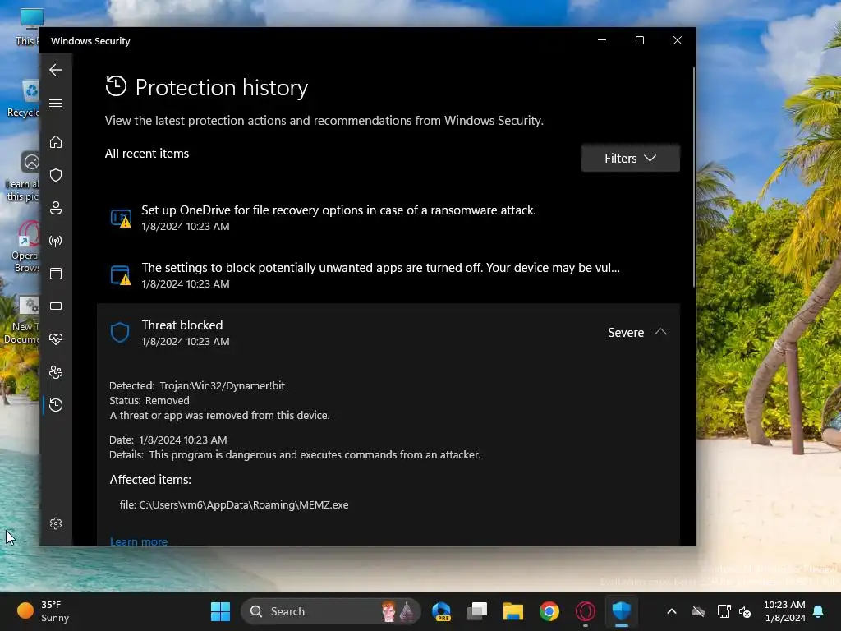Click the Recycle Bin desktop icon
The image size is (841, 631).
[x=24, y=98]
